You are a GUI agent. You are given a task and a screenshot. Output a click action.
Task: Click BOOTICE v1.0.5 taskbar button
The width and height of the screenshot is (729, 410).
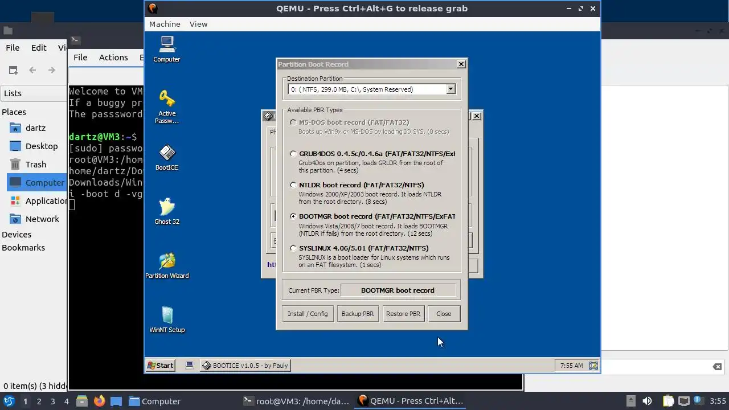245,366
